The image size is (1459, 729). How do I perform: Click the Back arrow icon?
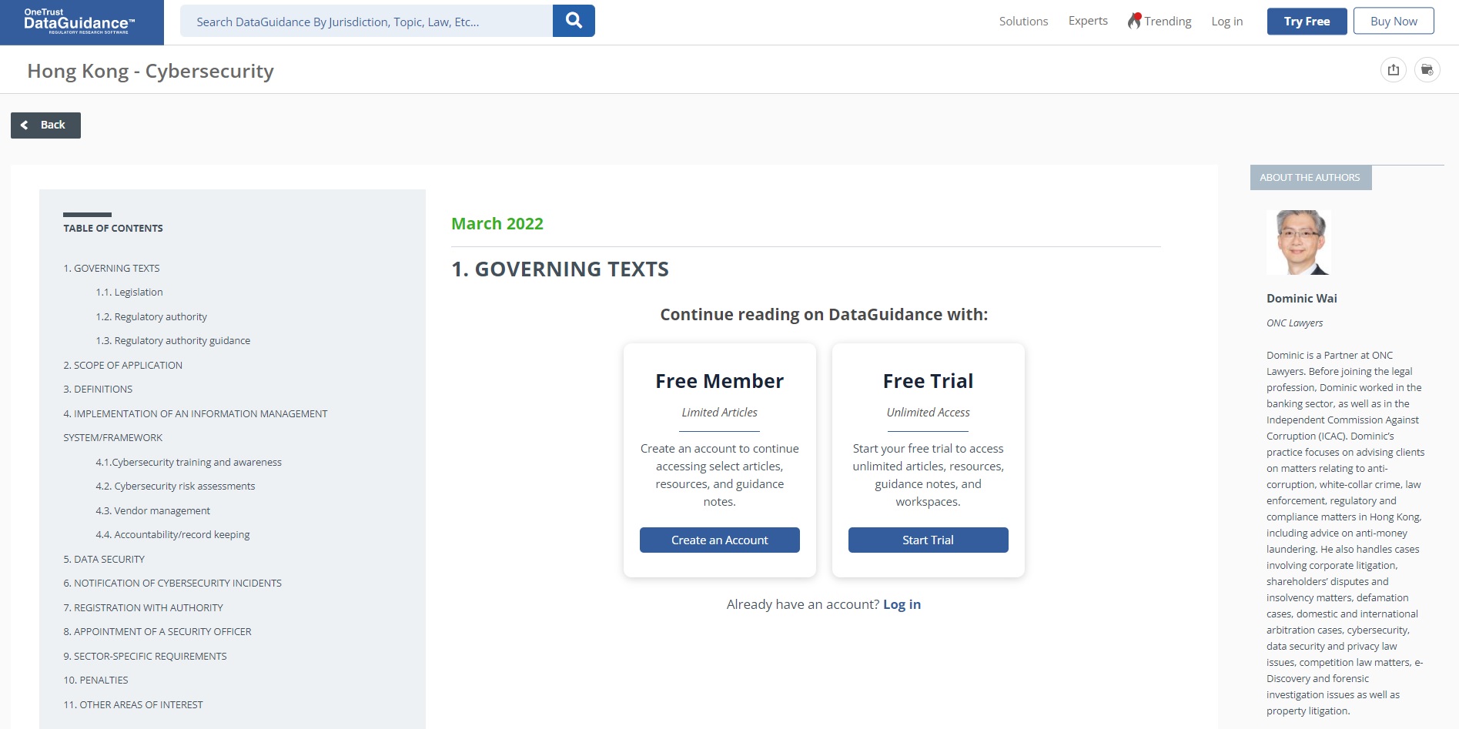click(25, 125)
